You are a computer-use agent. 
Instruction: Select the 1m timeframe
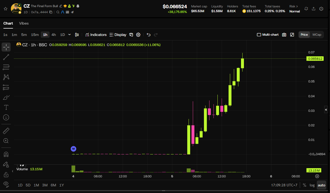14,34
